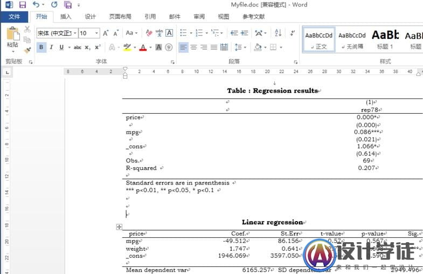Click the Sort (A-Z) icon
Image resolution: width=423 pixels, height=274 pixels.
[278, 33]
